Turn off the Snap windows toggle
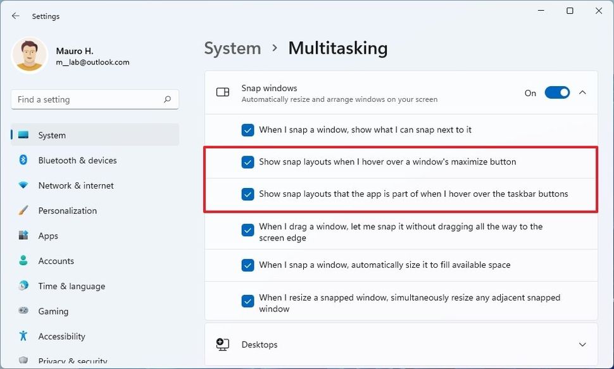 pyautogui.click(x=556, y=92)
